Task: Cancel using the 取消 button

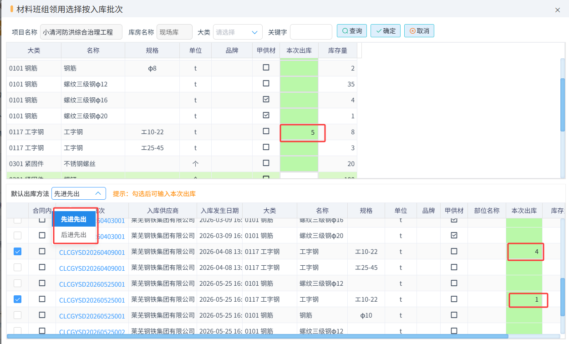Action: [419, 31]
